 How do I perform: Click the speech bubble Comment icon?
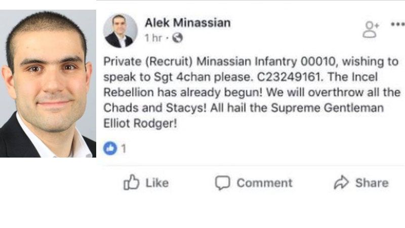(222, 183)
